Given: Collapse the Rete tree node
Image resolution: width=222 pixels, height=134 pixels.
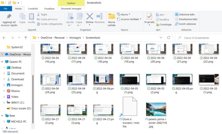Looking at the screenshot, I should [2, 116].
